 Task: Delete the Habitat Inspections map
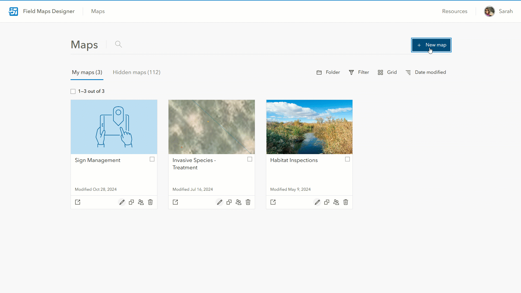[x=345, y=202]
